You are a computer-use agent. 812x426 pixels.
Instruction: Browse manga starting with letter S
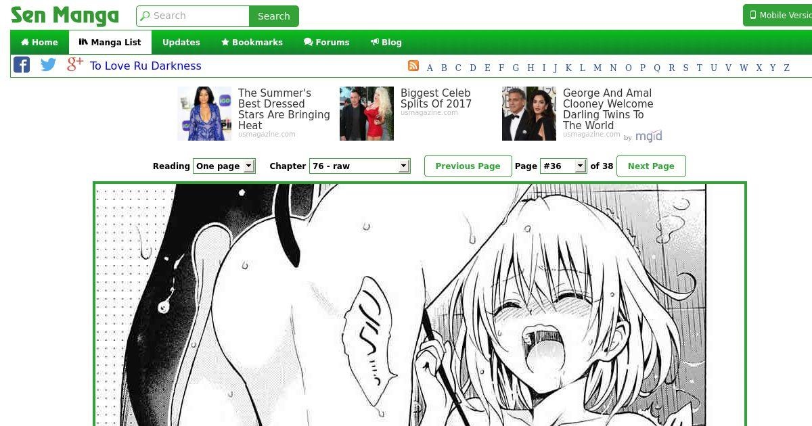[685, 68]
